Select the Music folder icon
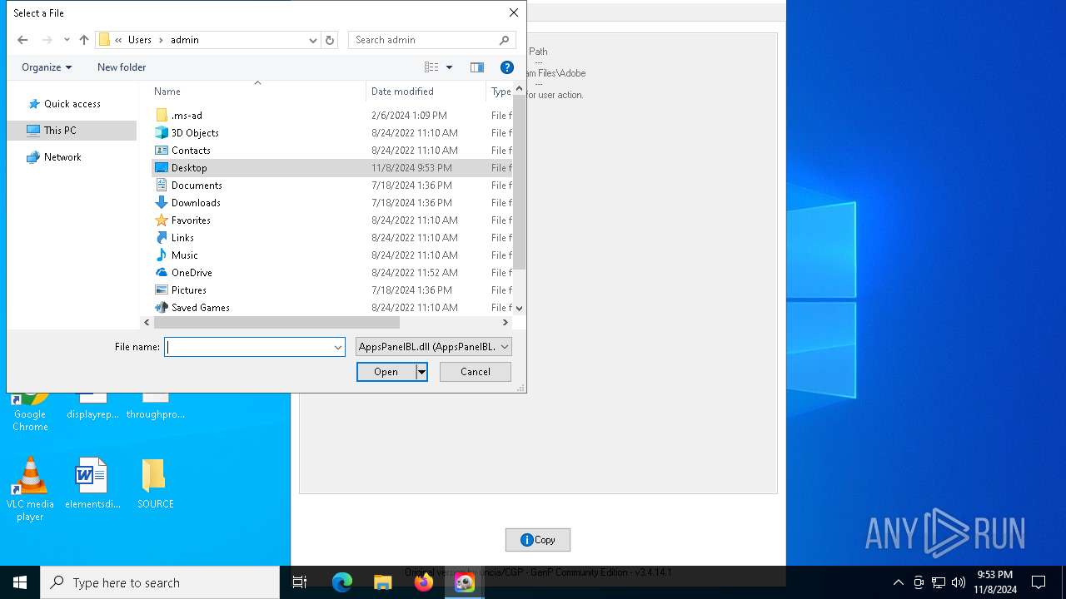This screenshot has width=1066, height=599. [x=162, y=255]
